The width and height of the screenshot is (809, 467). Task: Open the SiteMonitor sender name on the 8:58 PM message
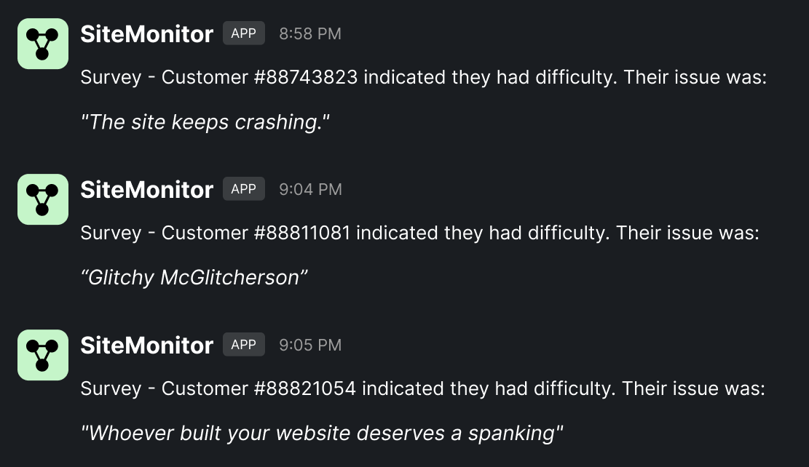click(146, 33)
